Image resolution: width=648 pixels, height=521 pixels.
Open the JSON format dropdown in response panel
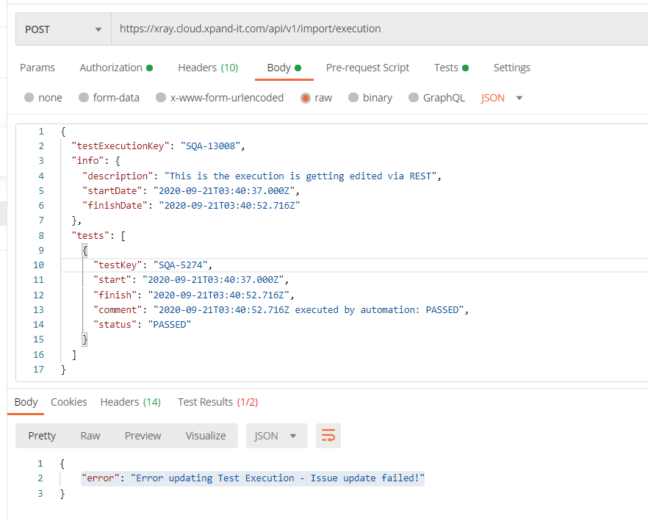pyautogui.click(x=276, y=436)
